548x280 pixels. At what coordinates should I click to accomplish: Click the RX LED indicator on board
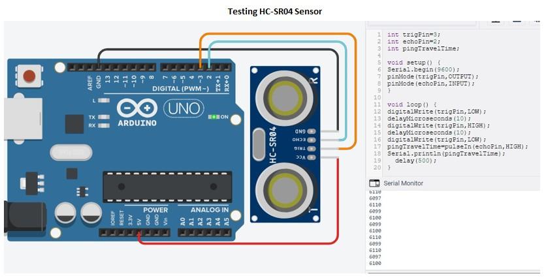point(104,126)
